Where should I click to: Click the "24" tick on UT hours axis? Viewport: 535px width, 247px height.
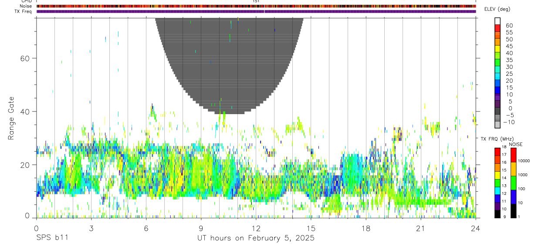(476, 228)
